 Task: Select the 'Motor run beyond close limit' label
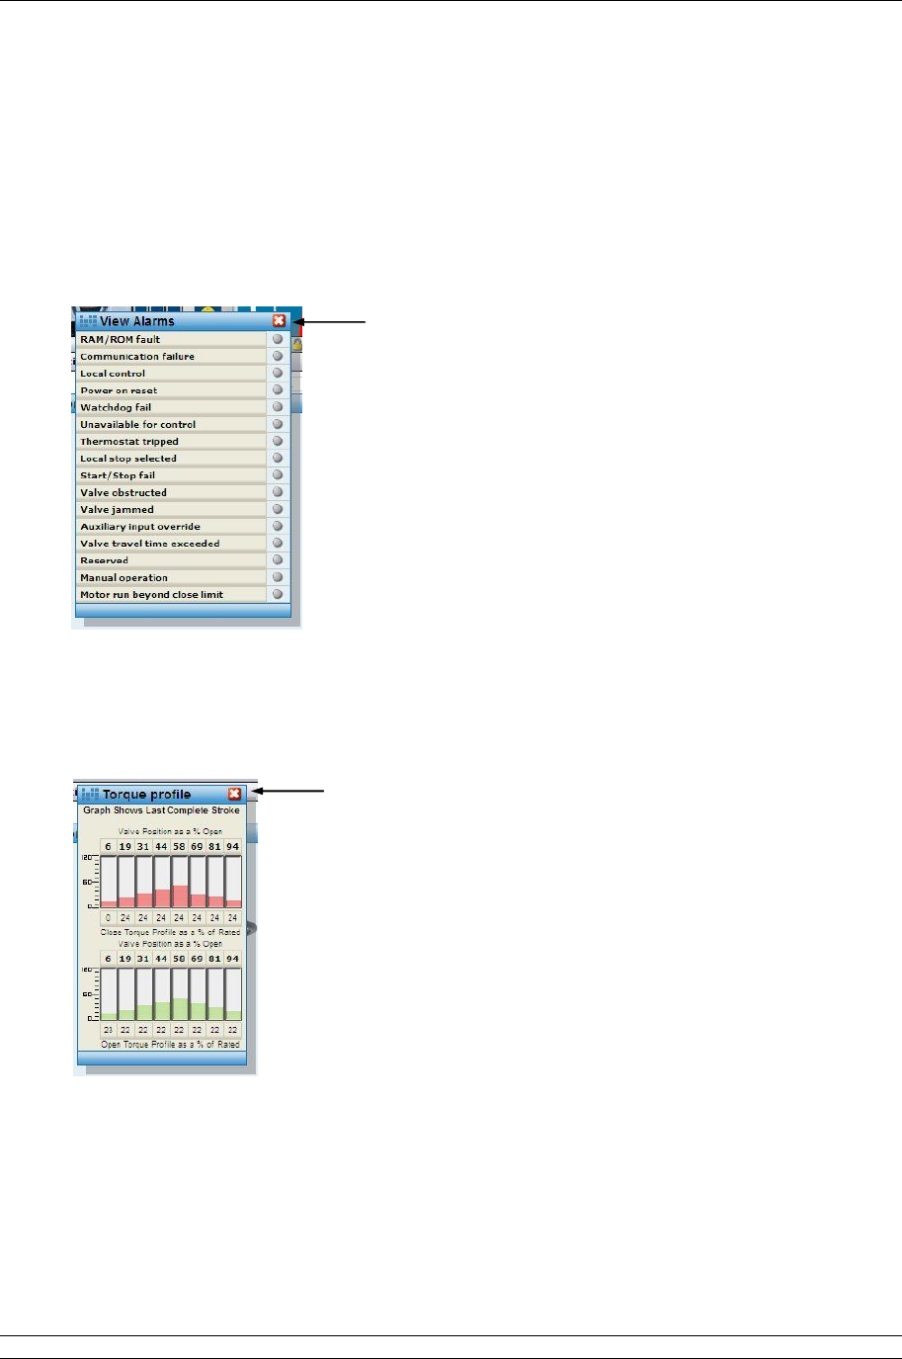click(x=151, y=595)
